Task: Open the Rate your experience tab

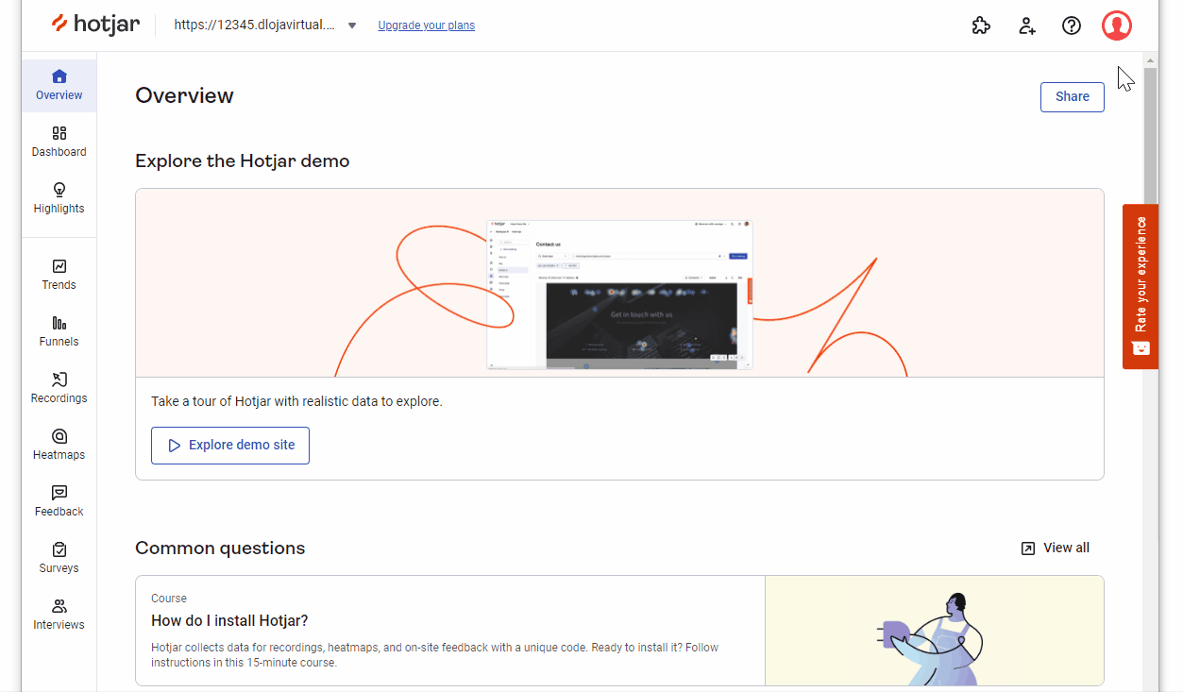Action: [1141, 286]
